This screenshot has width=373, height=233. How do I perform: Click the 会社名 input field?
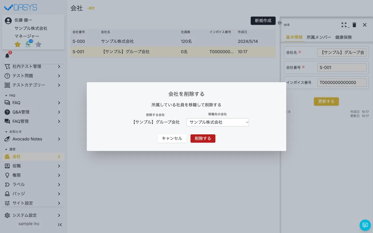click(x=342, y=53)
